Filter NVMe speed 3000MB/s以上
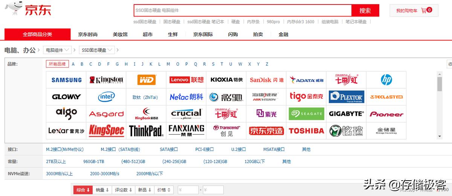 tap(60, 174)
